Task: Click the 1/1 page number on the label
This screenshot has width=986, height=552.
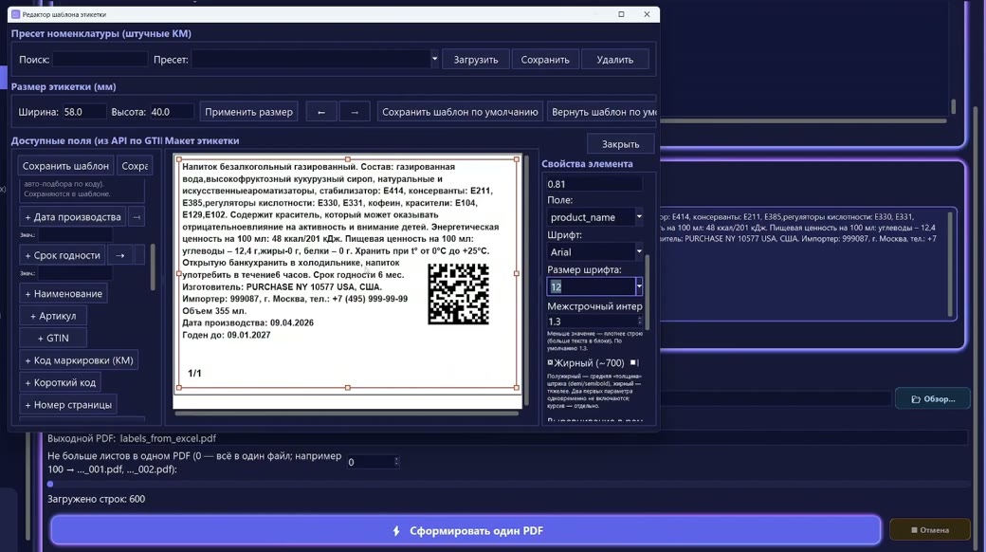Action: (194, 374)
